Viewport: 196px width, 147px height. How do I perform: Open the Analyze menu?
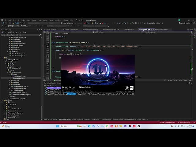45,20
